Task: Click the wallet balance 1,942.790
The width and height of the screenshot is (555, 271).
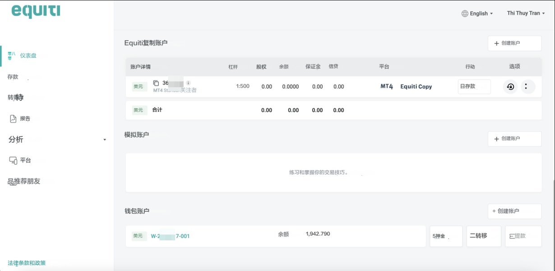Action: tap(318, 234)
